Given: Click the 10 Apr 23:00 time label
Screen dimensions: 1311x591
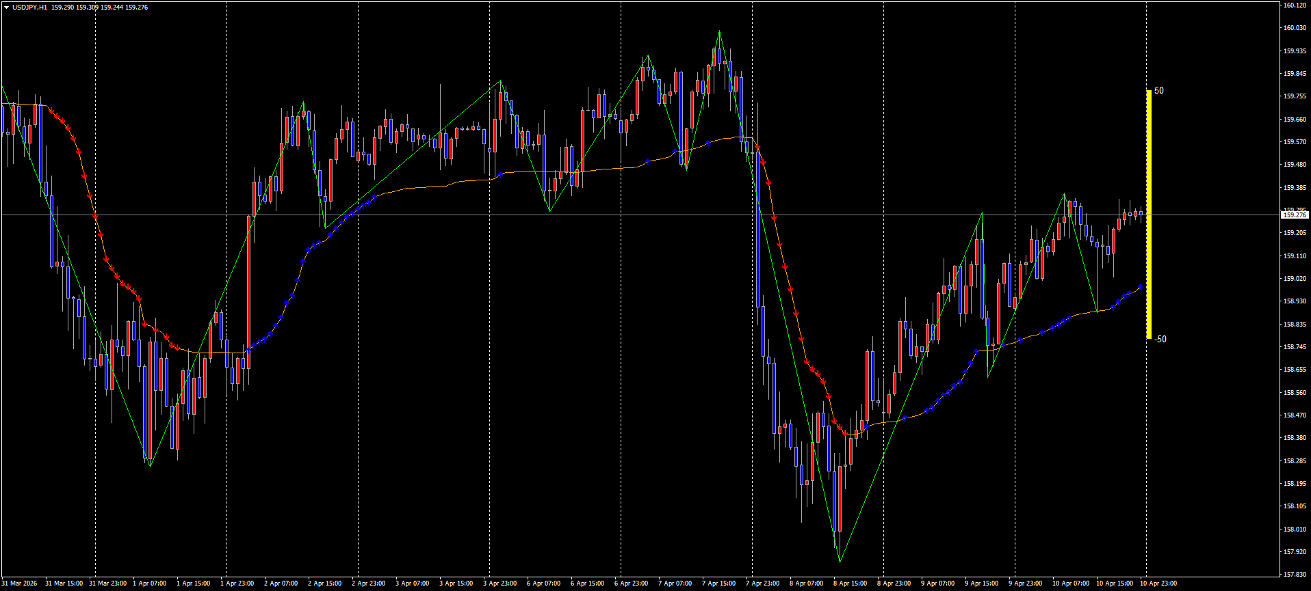Looking at the screenshot, I should point(1158,583).
